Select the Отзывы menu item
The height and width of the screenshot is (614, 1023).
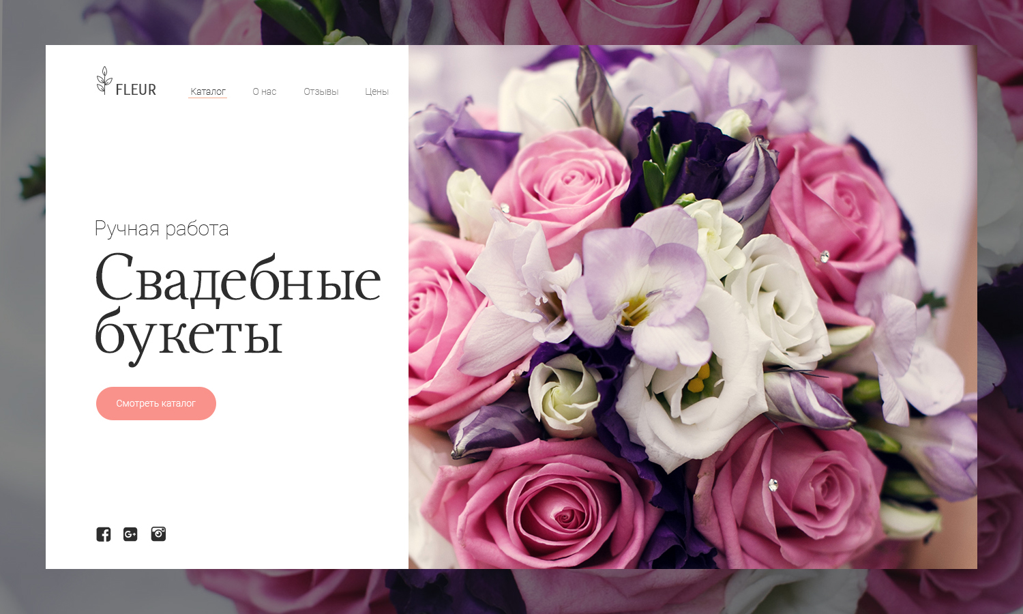(321, 91)
